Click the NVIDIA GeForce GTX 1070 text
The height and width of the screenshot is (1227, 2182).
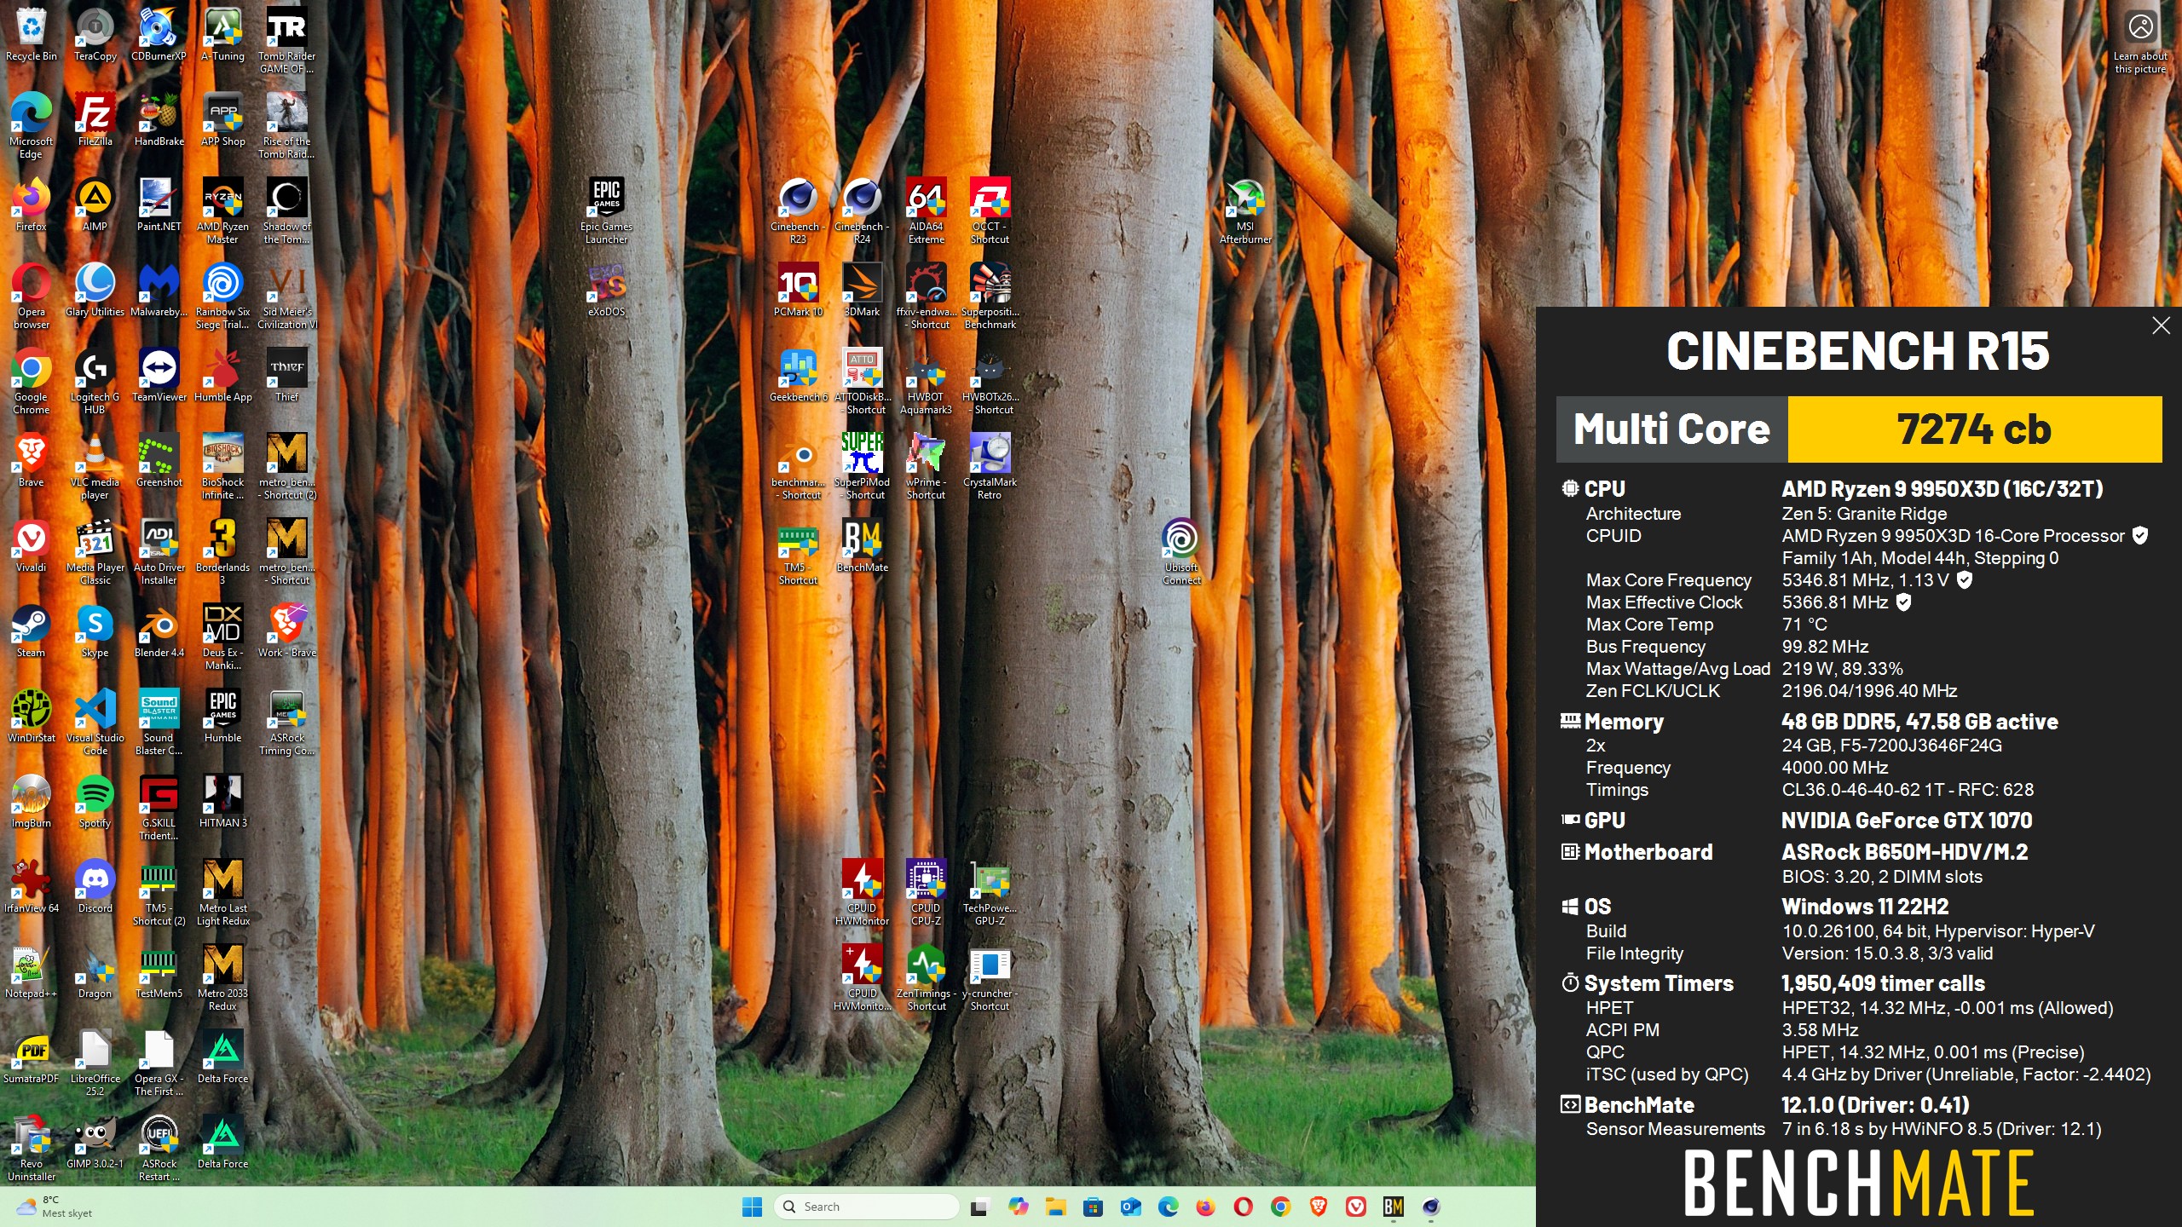tap(1907, 821)
